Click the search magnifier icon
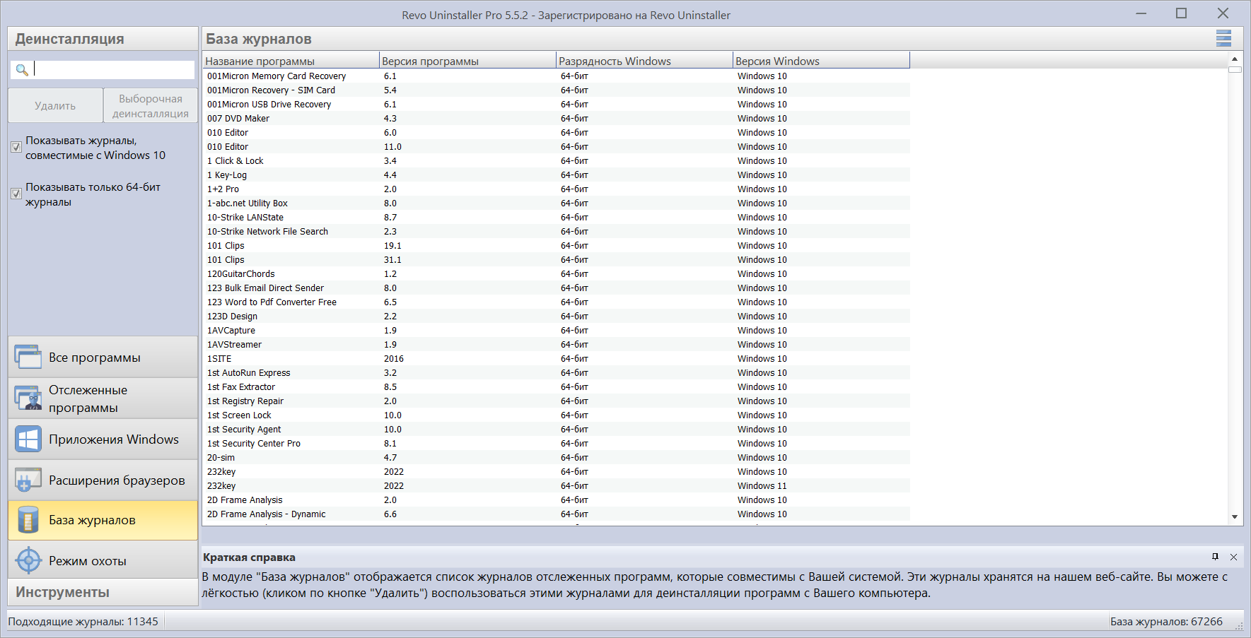Screen dimensions: 1251x638 [x=22, y=69]
